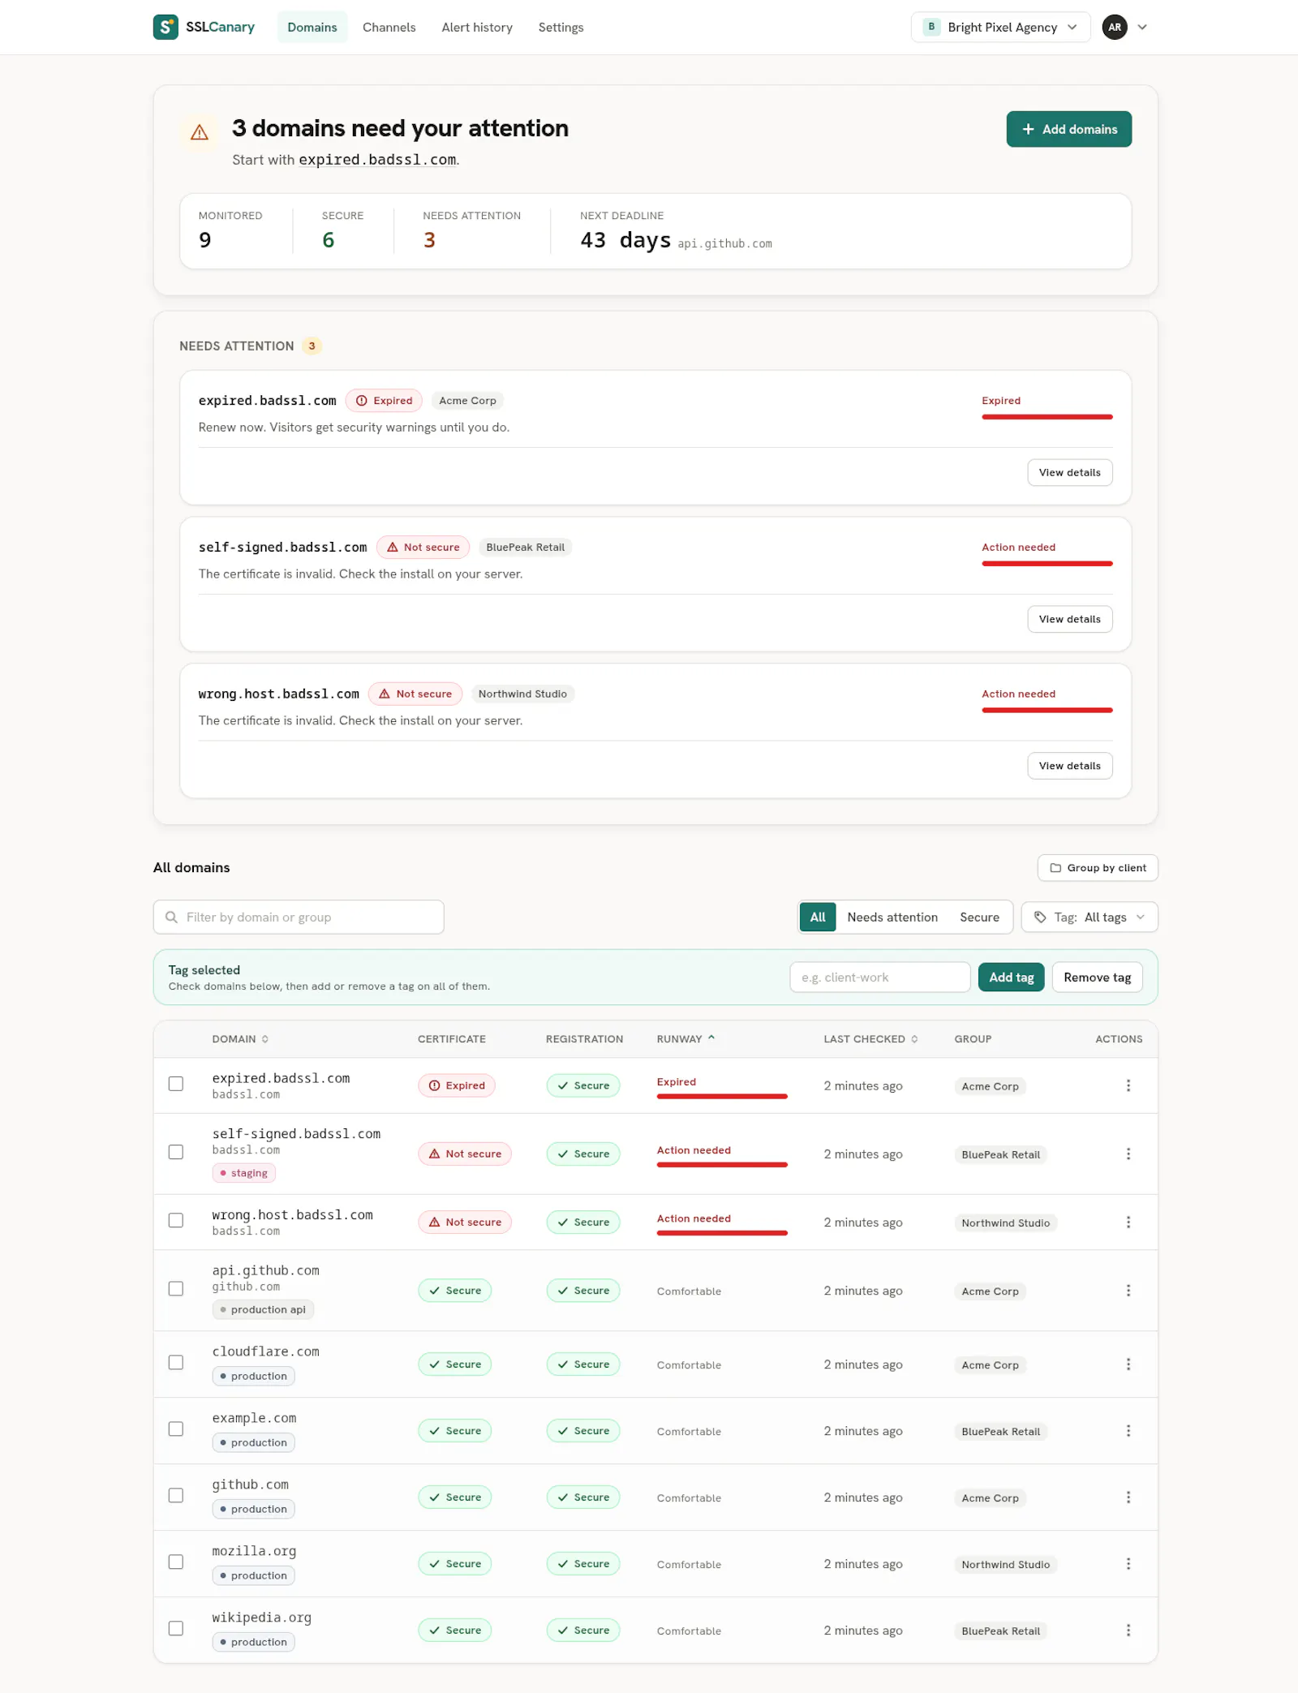Click the Remove tag button
This screenshot has height=1693, width=1298.
[1097, 978]
